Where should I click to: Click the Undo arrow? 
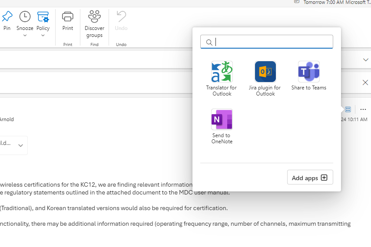121,17
